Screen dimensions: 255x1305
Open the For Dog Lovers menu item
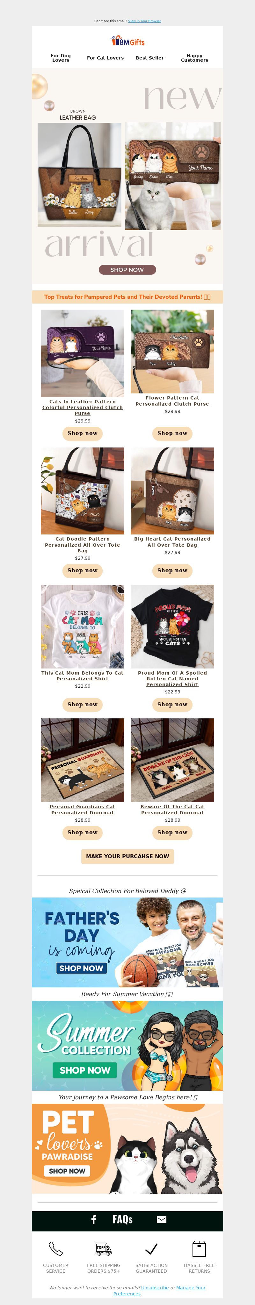click(61, 58)
